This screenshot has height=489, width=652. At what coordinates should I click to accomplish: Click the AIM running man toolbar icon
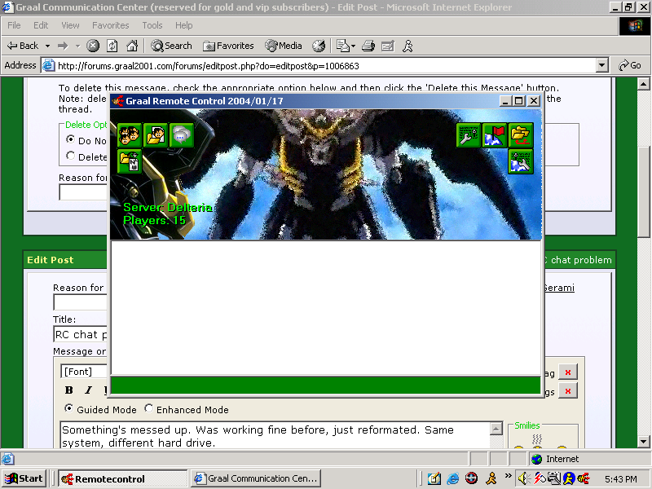click(x=407, y=46)
